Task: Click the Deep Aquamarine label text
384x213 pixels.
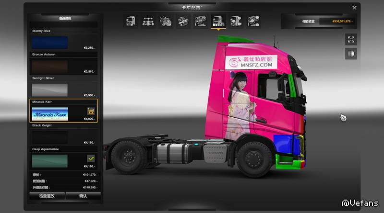Action: [45, 149]
